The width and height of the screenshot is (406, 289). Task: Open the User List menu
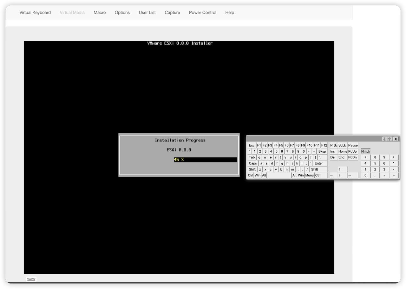coord(147,12)
